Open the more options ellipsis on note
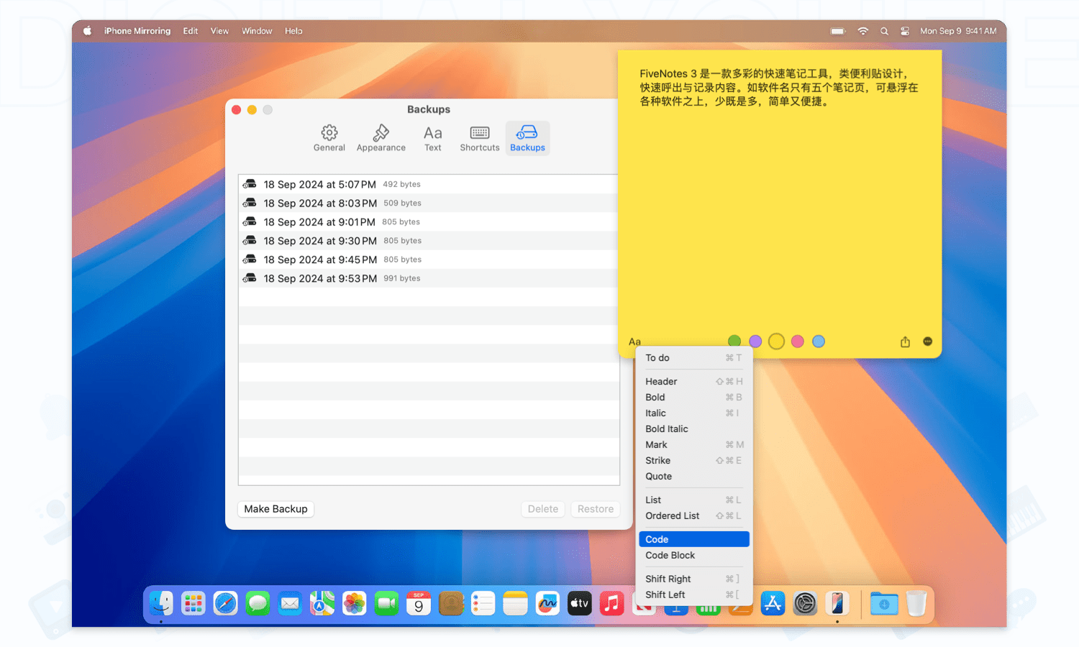 [x=927, y=341]
